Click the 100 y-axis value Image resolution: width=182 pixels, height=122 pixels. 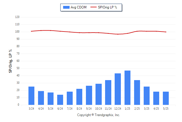coord(17,32)
